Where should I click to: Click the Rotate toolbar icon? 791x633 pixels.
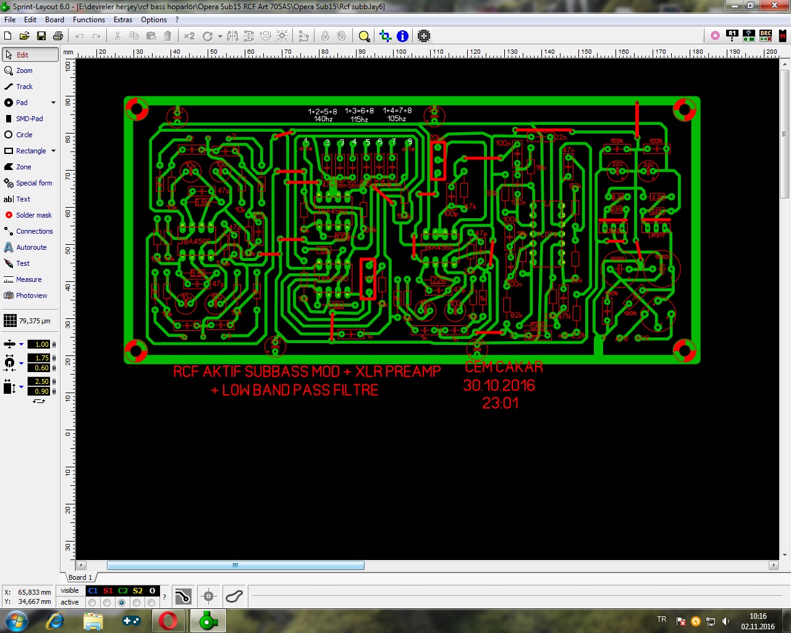(208, 36)
